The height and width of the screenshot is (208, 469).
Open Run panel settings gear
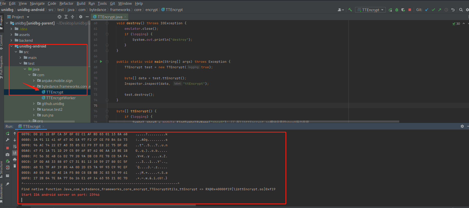(462, 126)
